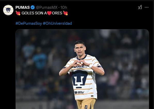154x109 pixels.
Task: Click the player's heart hand gesture
Action: pyautogui.click(x=80, y=63)
